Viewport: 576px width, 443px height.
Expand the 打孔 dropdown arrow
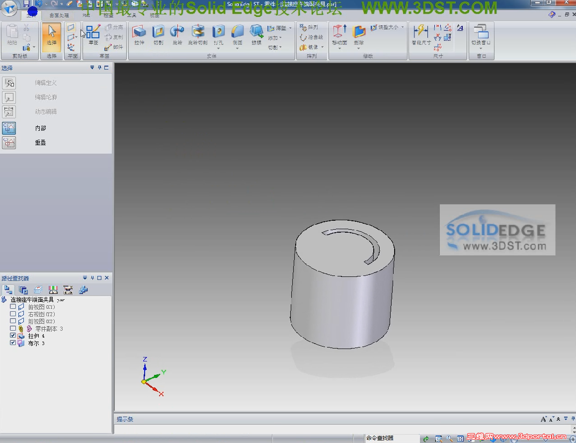tap(219, 49)
